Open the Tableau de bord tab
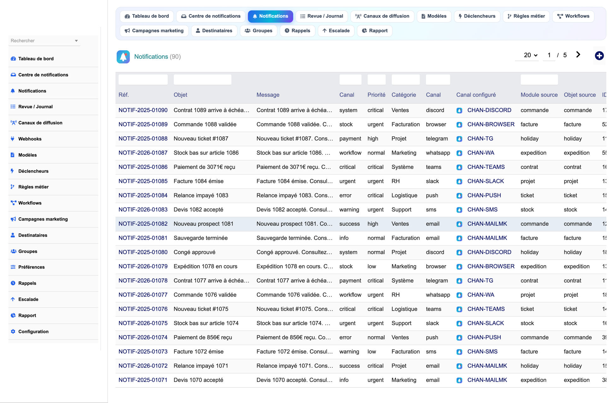 tap(147, 16)
